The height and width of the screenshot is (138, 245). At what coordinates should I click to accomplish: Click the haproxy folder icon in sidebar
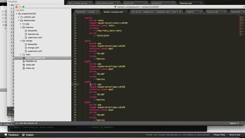pos(24,27)
